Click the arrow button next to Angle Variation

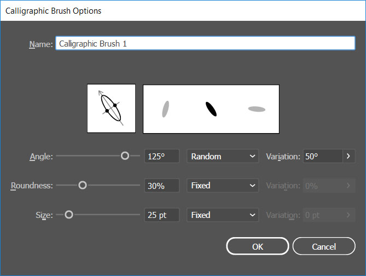tap(350, 157)
